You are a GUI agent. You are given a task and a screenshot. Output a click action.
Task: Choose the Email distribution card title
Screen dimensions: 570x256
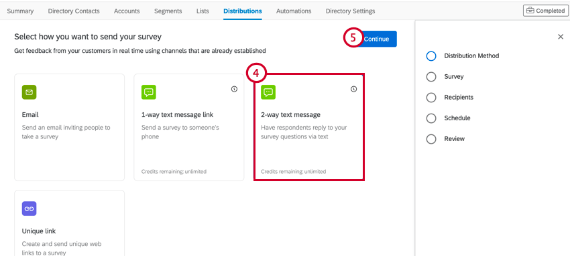[30, 115]
